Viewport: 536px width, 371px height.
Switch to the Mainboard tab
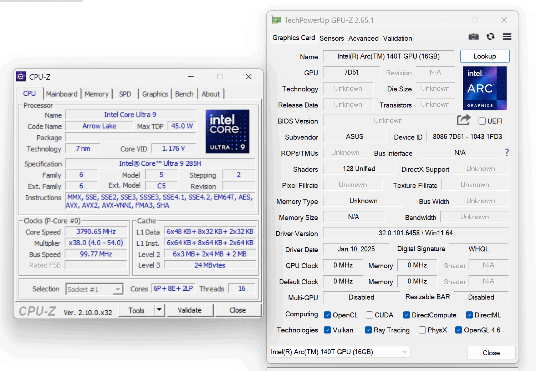tap(62, 94)
